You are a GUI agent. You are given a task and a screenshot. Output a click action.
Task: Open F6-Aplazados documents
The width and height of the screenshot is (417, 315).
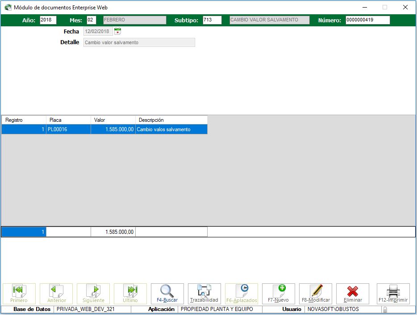[x=242, y=294]
